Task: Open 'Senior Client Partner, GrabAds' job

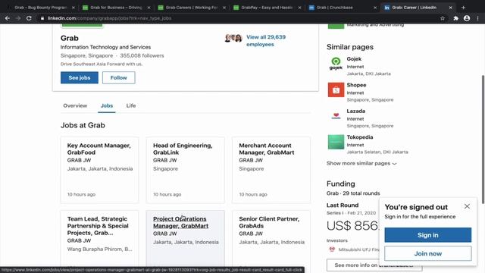Action: (271, 238)
